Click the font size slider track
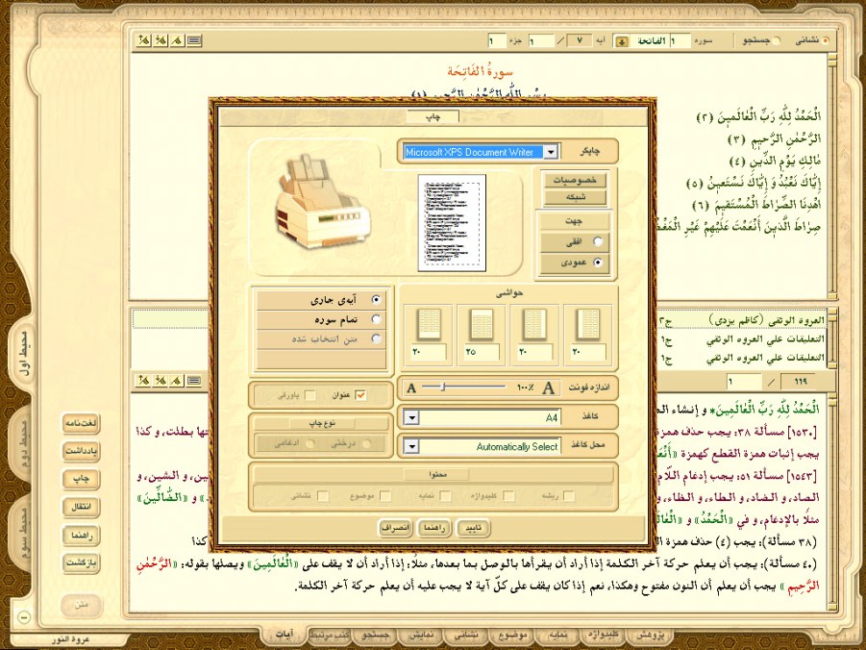The width and height of the screenshot is (866, 650). pos(476,388)
